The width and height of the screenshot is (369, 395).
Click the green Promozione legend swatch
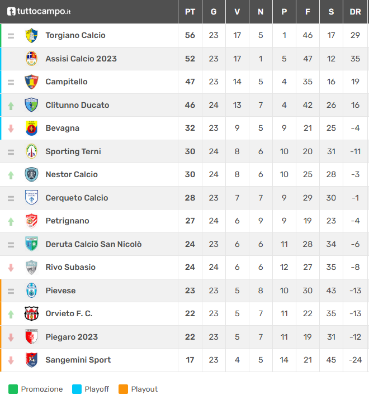(13, 389)
